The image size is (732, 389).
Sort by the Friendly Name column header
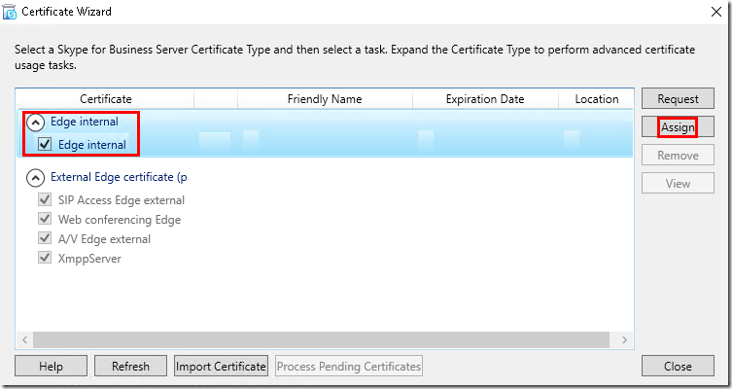(325, 99)
